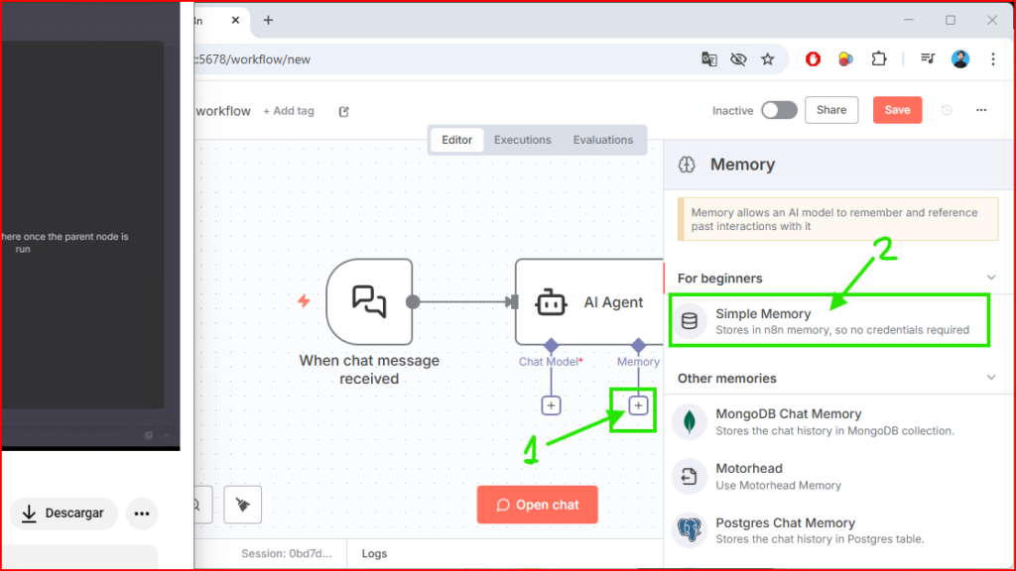Screen dimensions: 1016x571
Task: Click the plus under Memory connector
Action: (638, 405)
